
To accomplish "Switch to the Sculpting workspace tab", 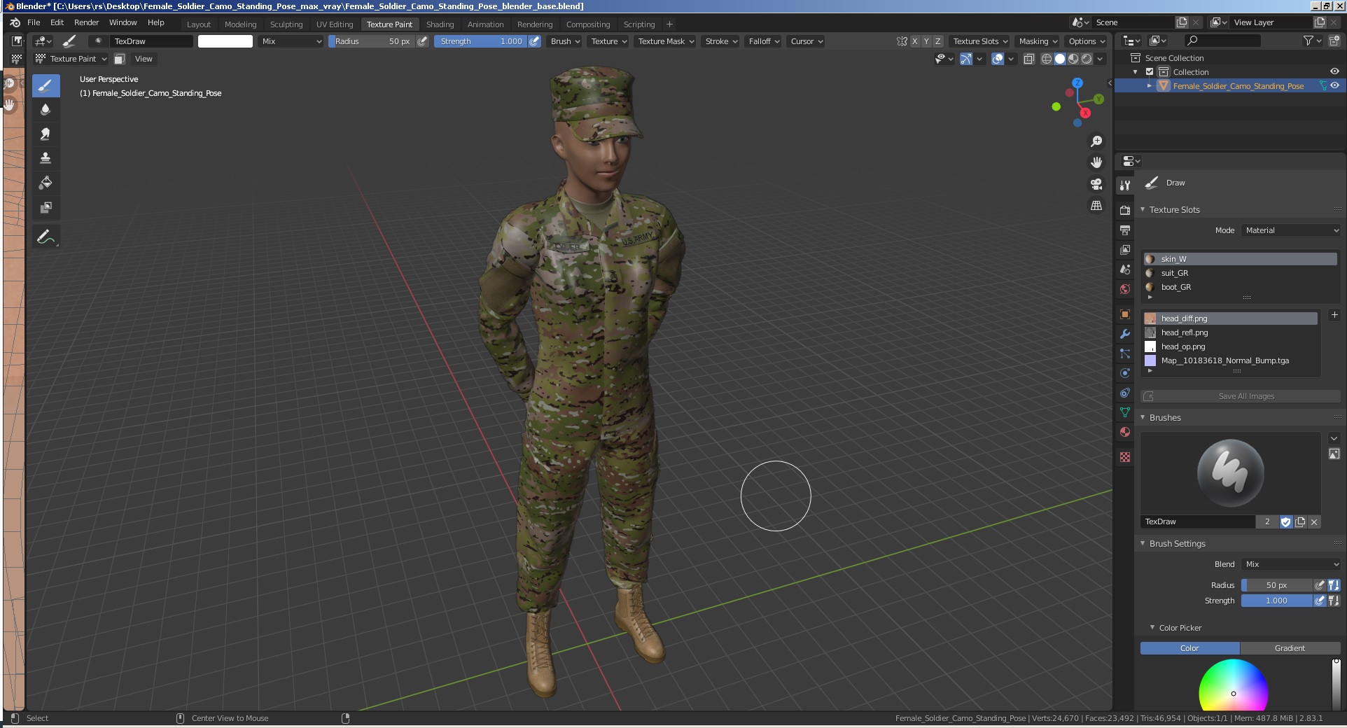I will pyautogui.click(x=286, y=24).
